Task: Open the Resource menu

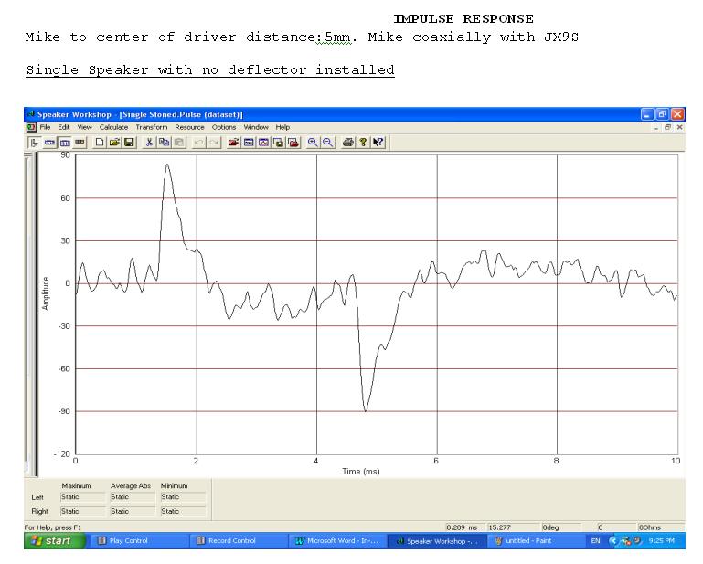Action: pos(189,127)
